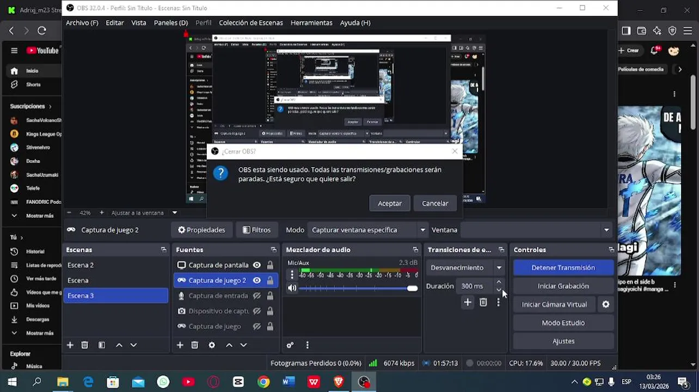The image size is (699, 392).
Task: Open Filtros for Captura de juego 2
Action: (256, 230)
